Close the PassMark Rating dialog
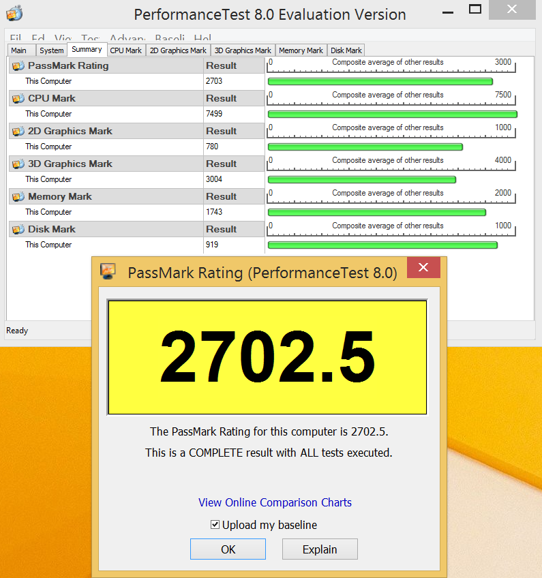Image resolution: width=542 pixels, height=578 pixels. tap(423, 267)
